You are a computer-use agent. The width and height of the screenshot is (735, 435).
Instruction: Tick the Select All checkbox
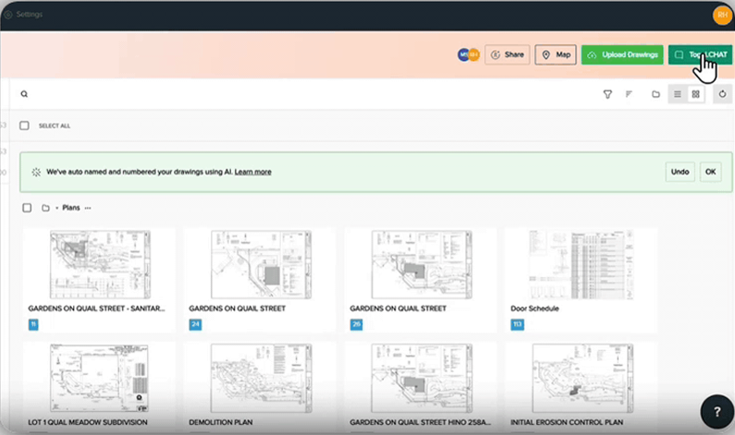24,126
